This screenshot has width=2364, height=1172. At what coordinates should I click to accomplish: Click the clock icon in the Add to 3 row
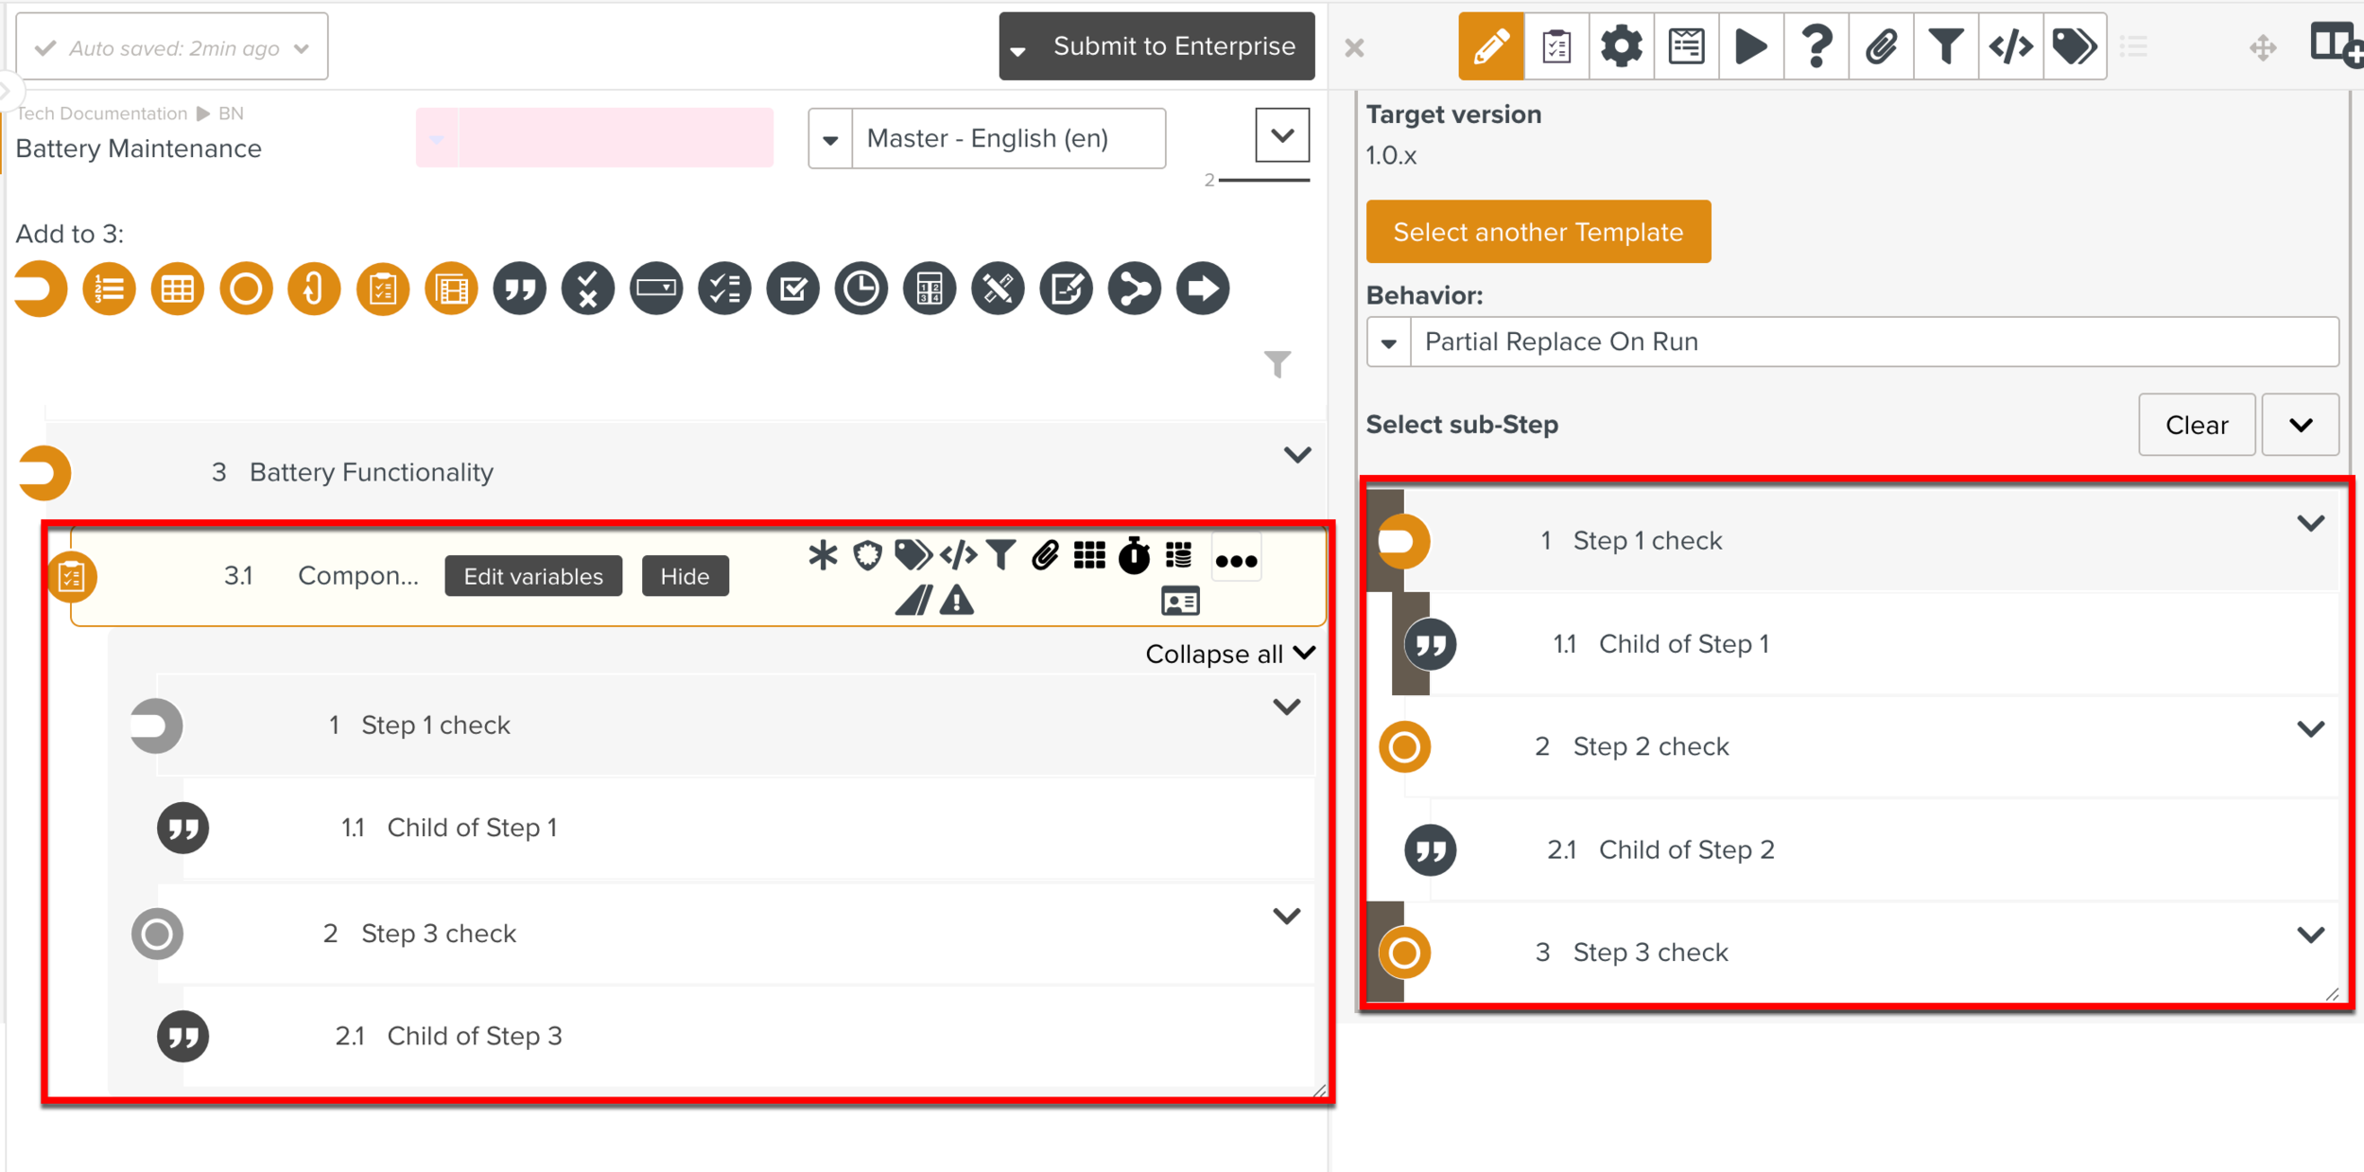tap(860, 289)
